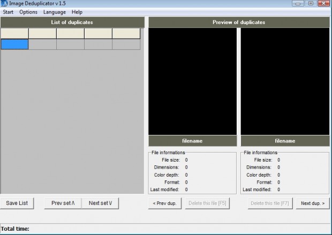Viewport: 332px width, 235px height.
Task: Click the List of duplicates header
Action: (x=72, y=22)
